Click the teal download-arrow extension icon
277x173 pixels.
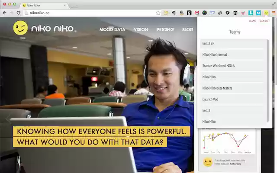point(251,13)
